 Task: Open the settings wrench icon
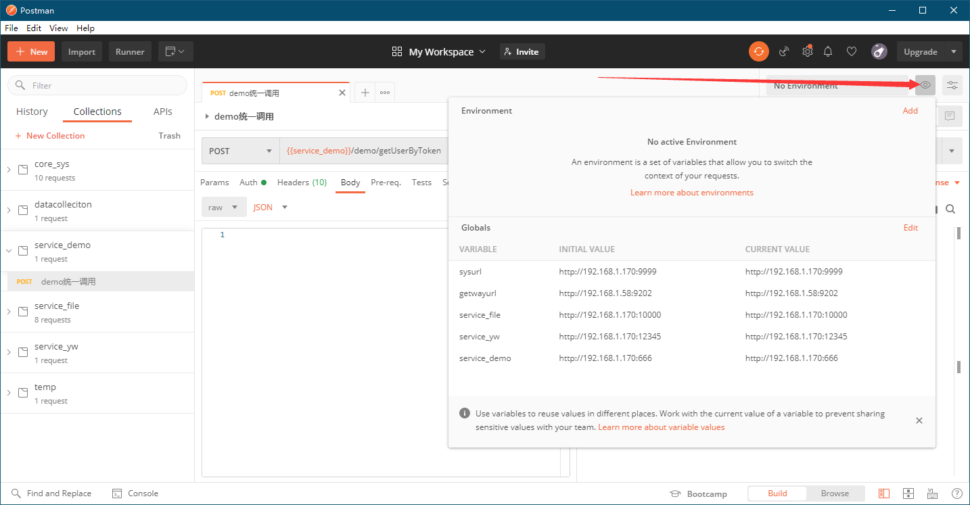(807, 51)
